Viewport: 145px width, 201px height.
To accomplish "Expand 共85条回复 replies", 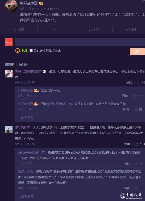I will 26,196.
